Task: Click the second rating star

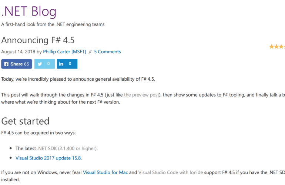Action: (x=276, y=47)
